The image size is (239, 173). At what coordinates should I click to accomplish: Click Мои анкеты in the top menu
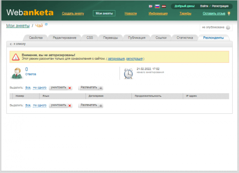coord(104,13)
